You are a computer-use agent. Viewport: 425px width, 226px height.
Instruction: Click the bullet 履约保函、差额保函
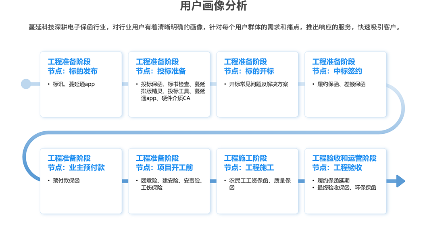pyautogui.click(x=341, y=84)
